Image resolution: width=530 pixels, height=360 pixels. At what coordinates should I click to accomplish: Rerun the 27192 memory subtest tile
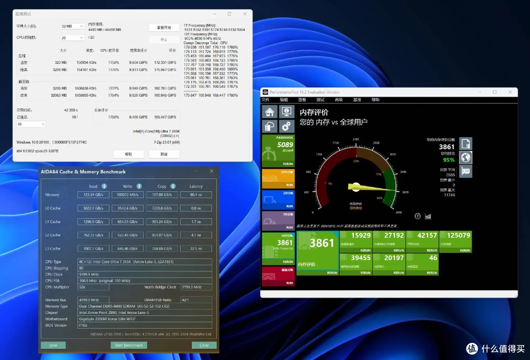398,250
